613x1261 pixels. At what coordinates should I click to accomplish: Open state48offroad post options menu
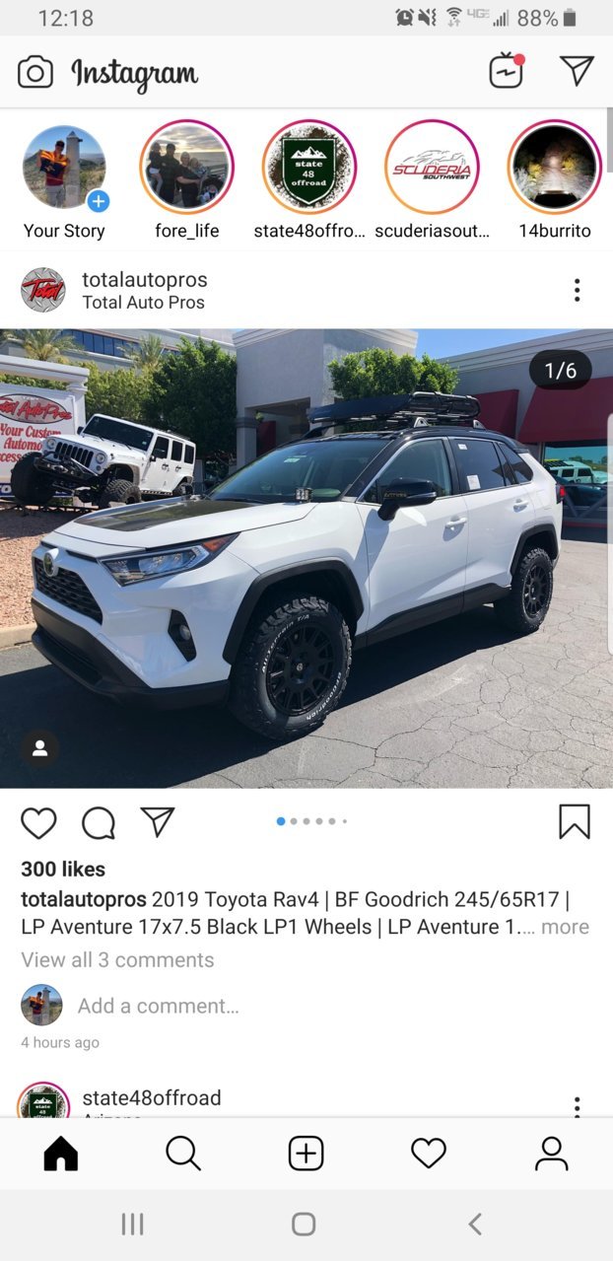pos(577,1106)
